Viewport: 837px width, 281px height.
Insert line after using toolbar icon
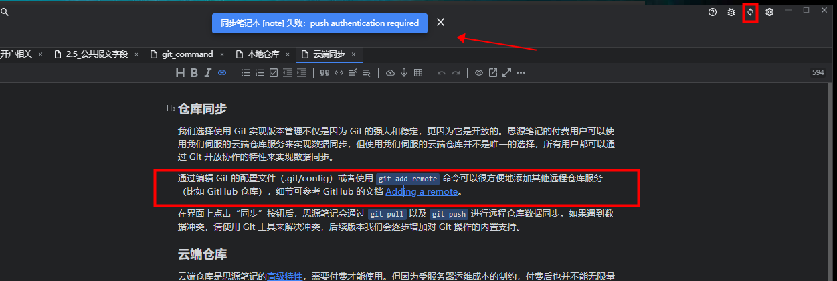pyautogui.click(x=367, y=73)
